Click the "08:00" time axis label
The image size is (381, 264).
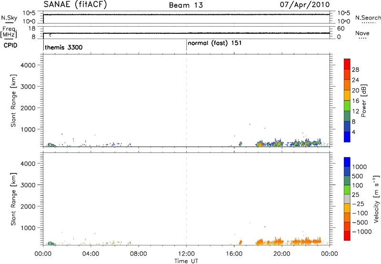(x=139, y=254)
